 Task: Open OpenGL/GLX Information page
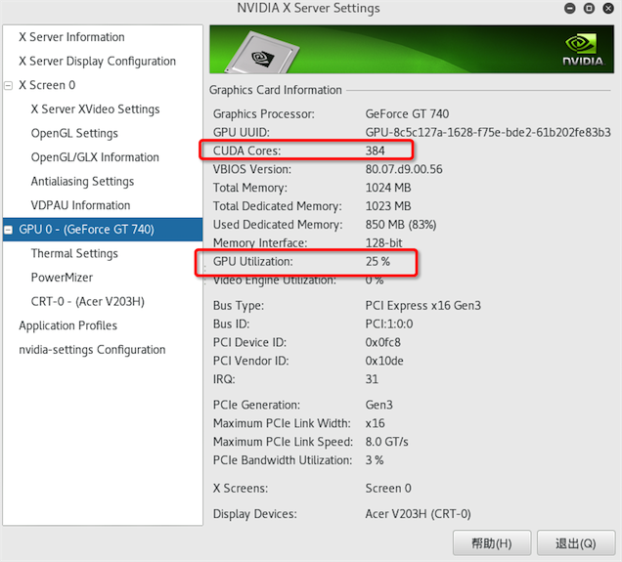95,157
